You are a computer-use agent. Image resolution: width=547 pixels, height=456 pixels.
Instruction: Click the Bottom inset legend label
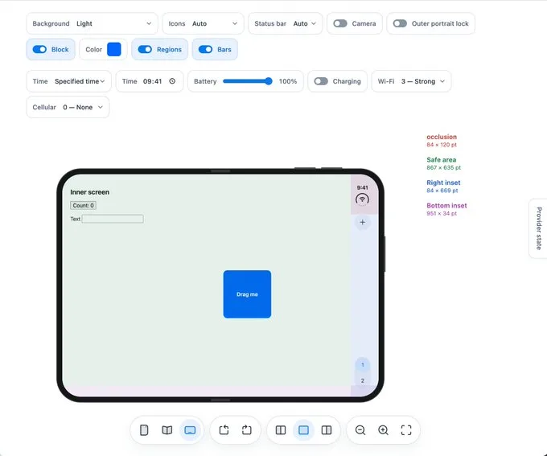(x=446, y=206)
